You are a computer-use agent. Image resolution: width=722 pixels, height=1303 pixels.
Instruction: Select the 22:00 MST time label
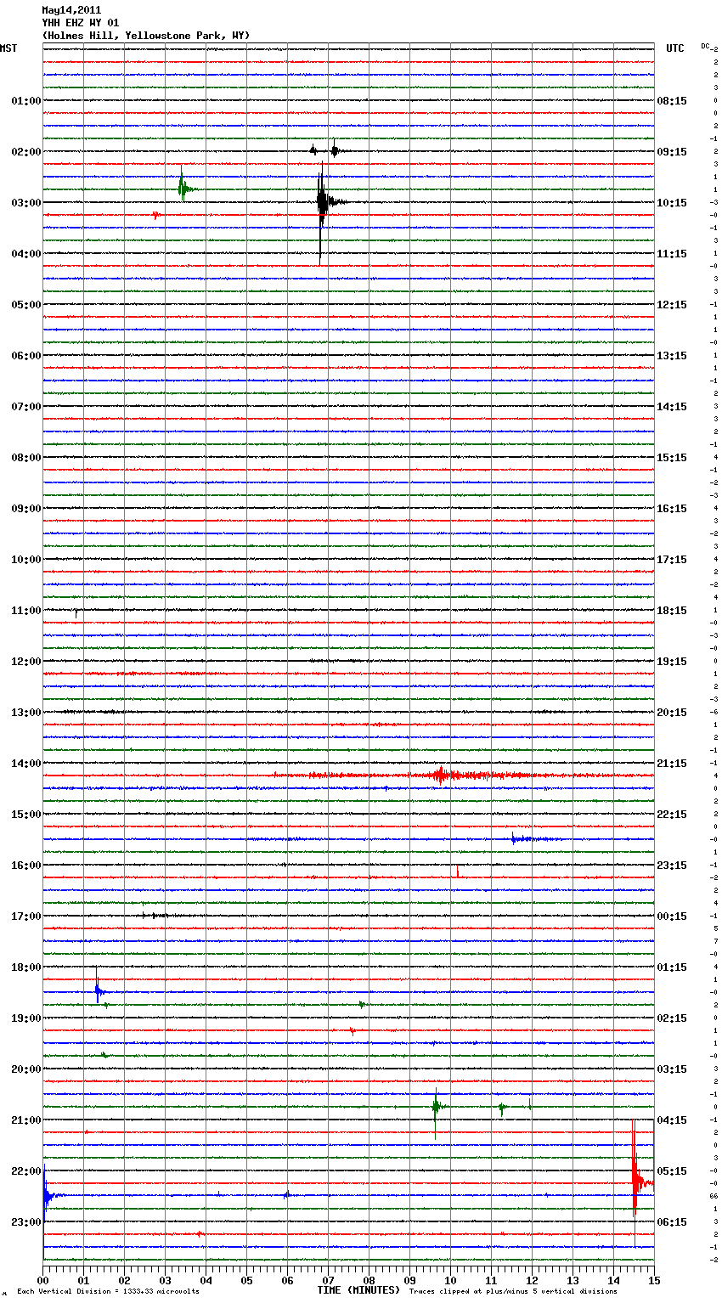point(25,1171)
